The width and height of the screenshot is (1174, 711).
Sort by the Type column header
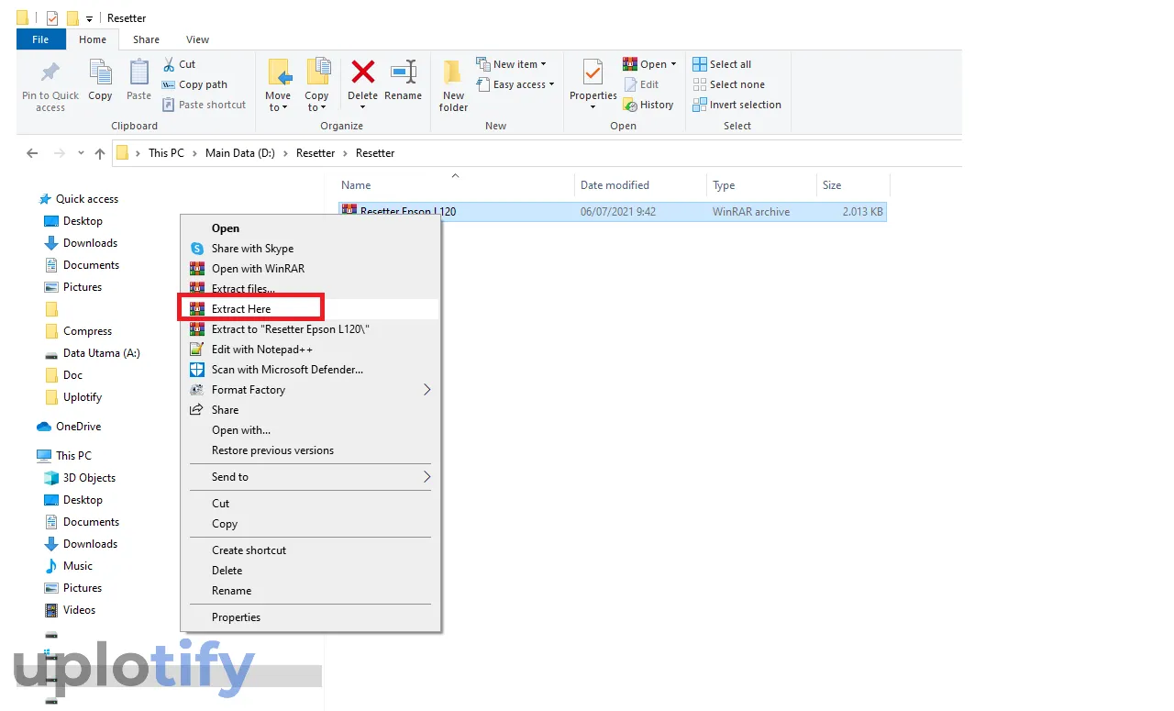coord(724,185)
